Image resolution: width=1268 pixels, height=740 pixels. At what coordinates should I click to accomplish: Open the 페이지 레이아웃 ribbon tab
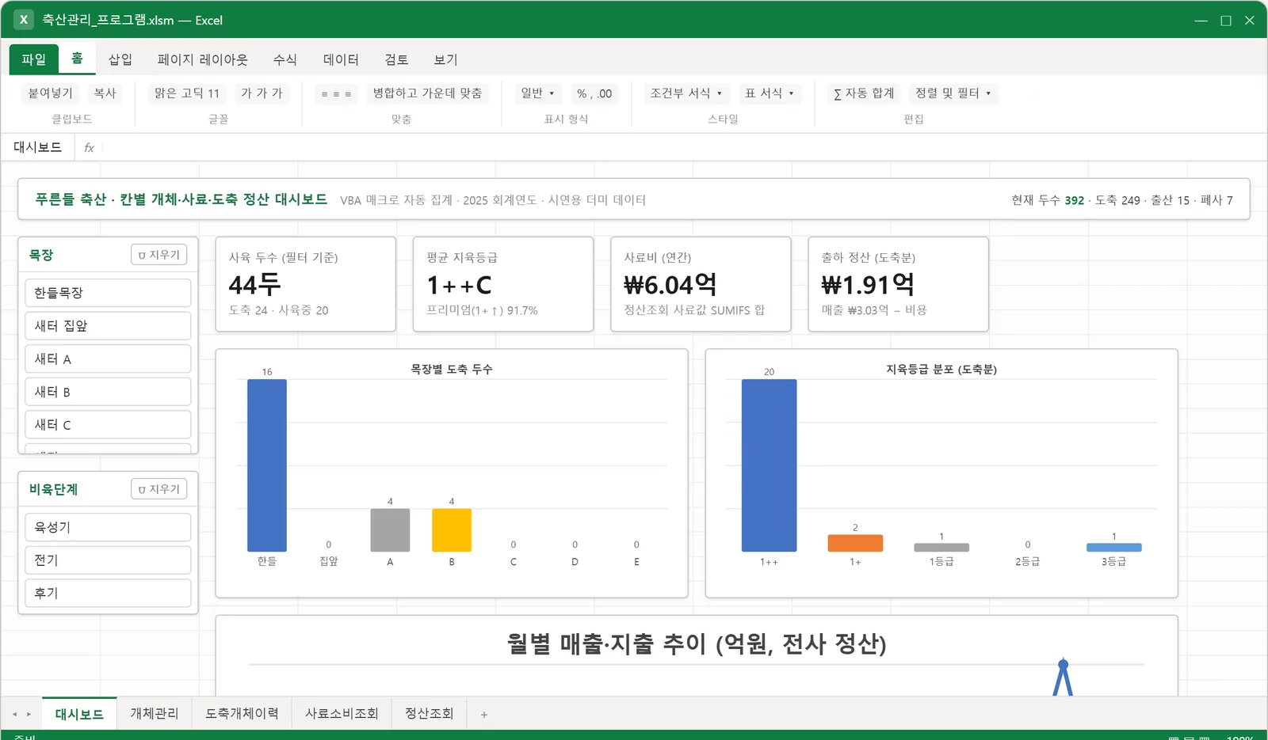[x=203, y=59]
